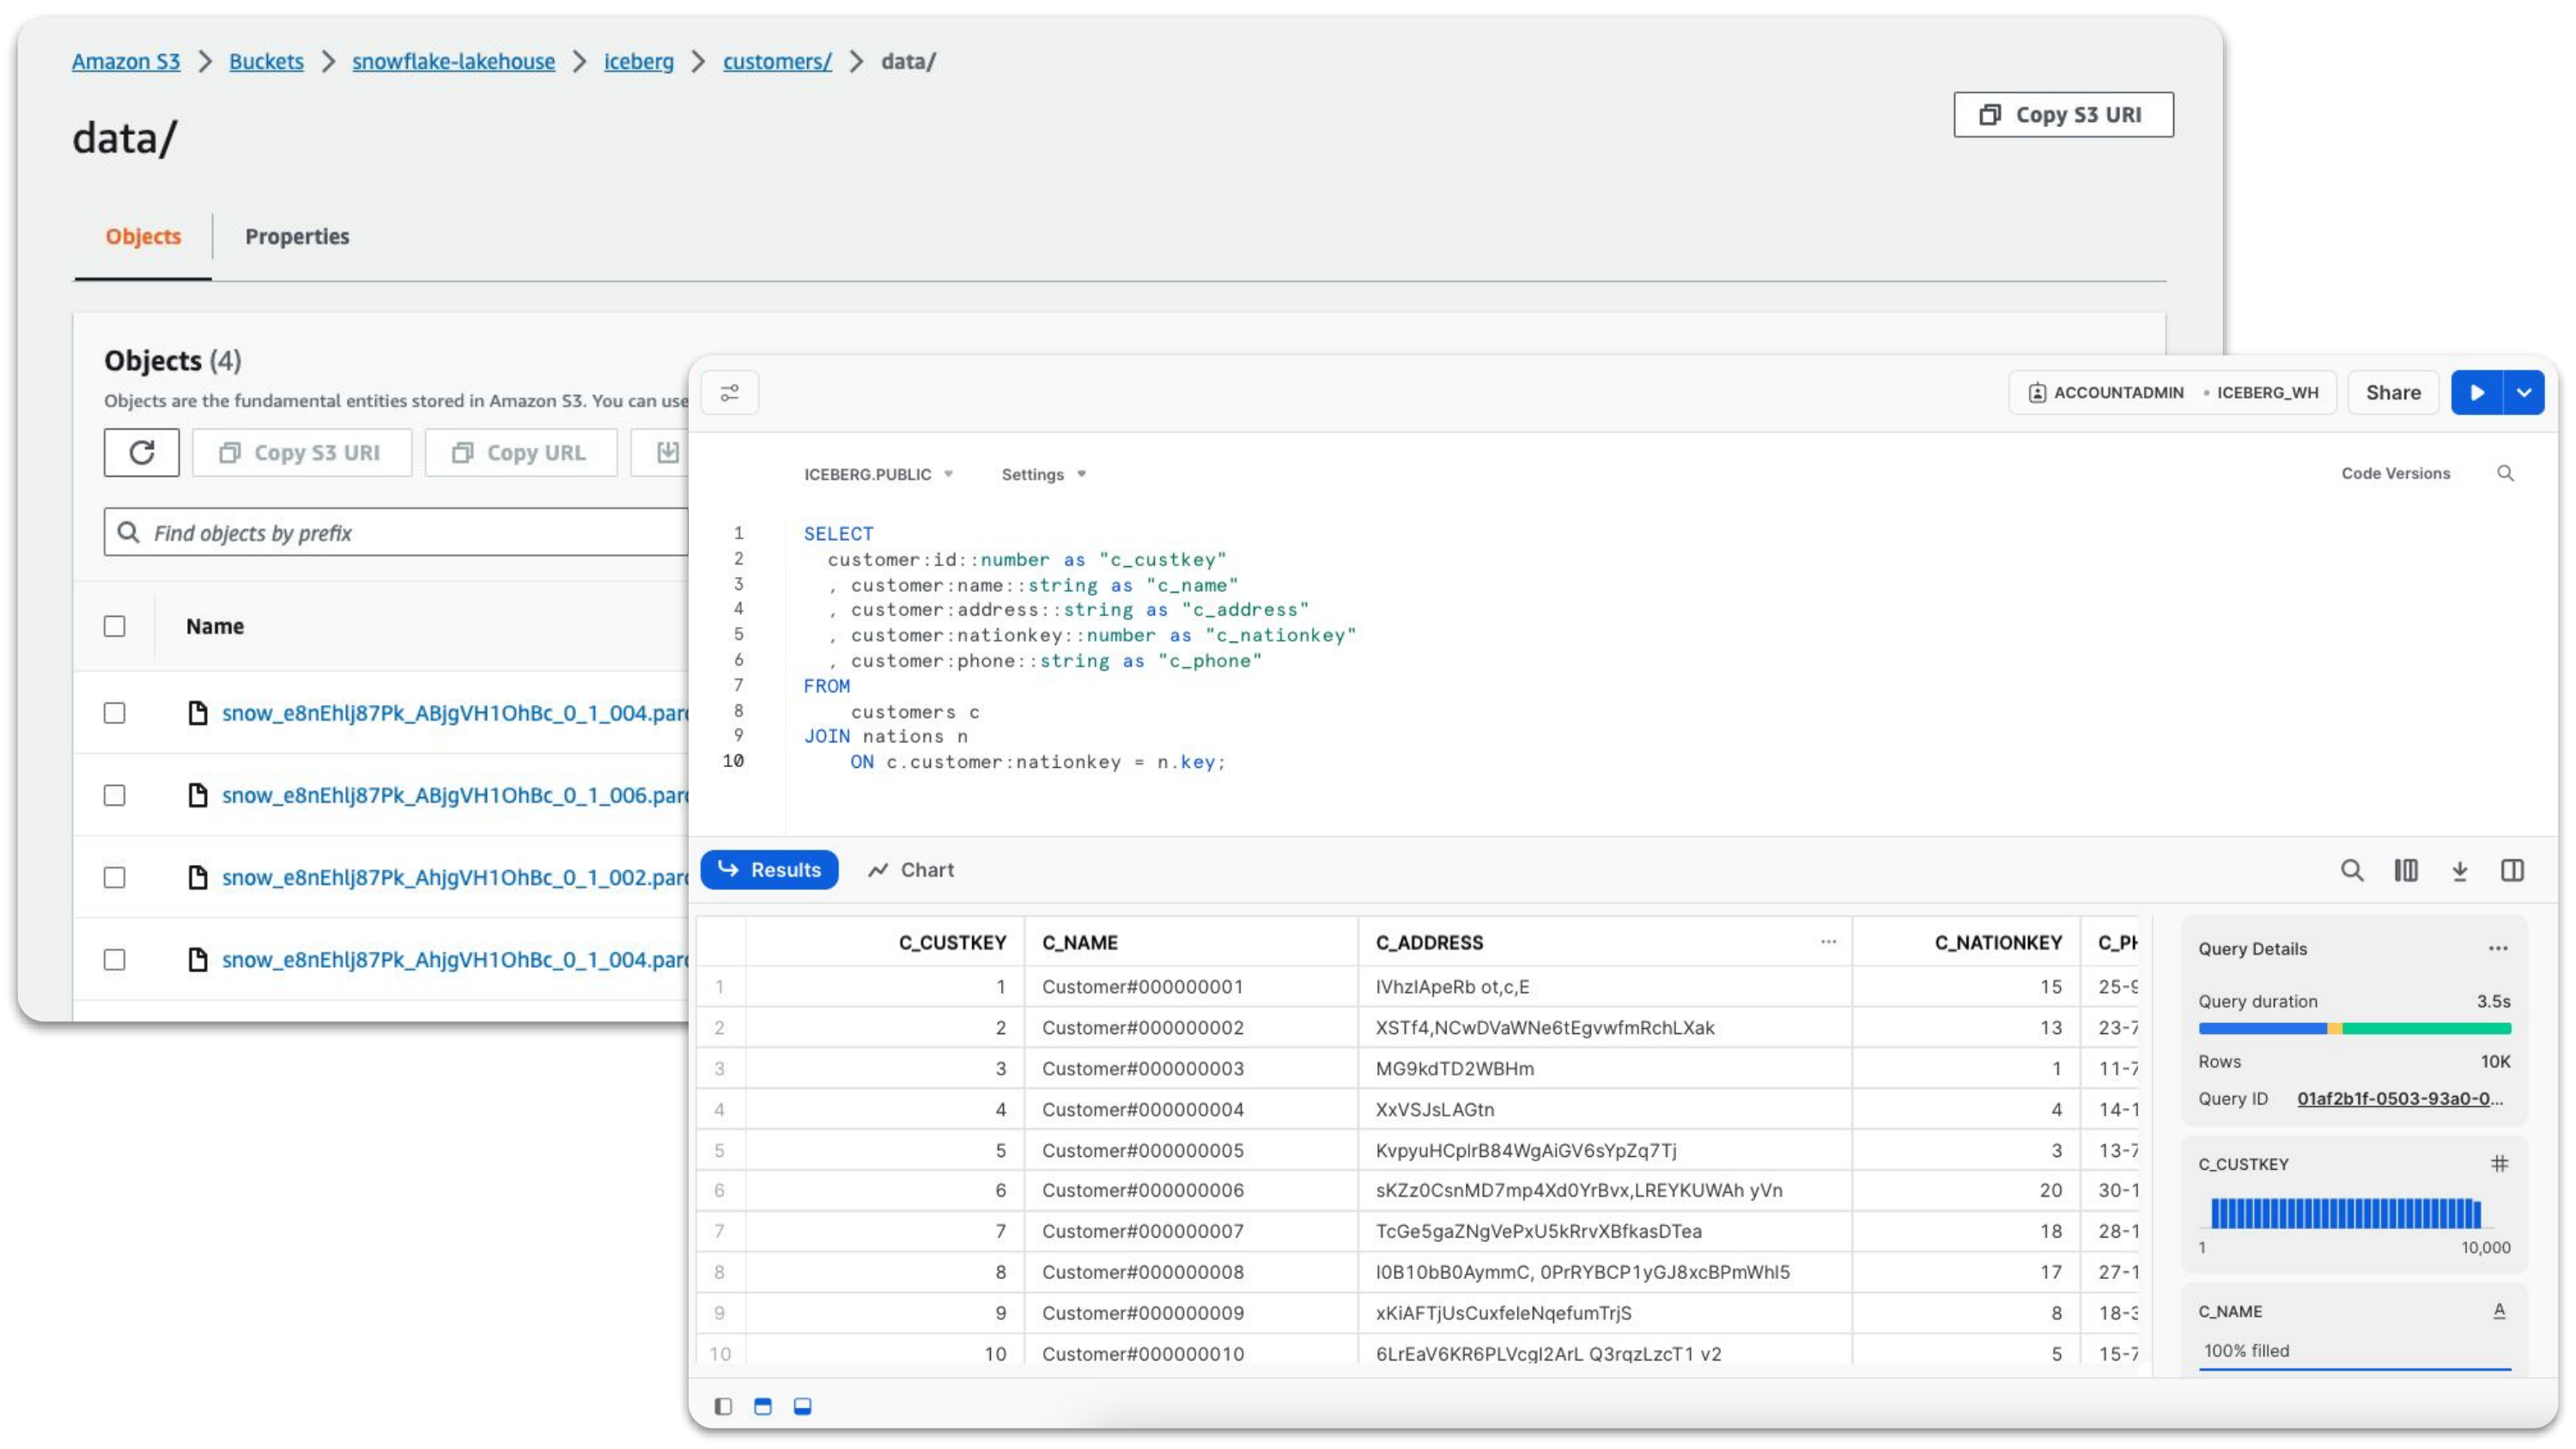Check the select-all box beside Name
This screenshot has height=1449, width=2576.
click(x=115, y=626)
